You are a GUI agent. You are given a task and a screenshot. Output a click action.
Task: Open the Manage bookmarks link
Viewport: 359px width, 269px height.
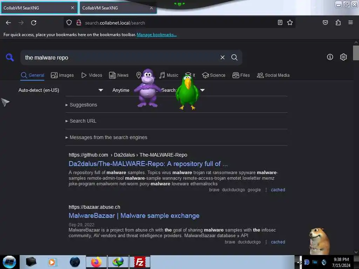point(157,35)
